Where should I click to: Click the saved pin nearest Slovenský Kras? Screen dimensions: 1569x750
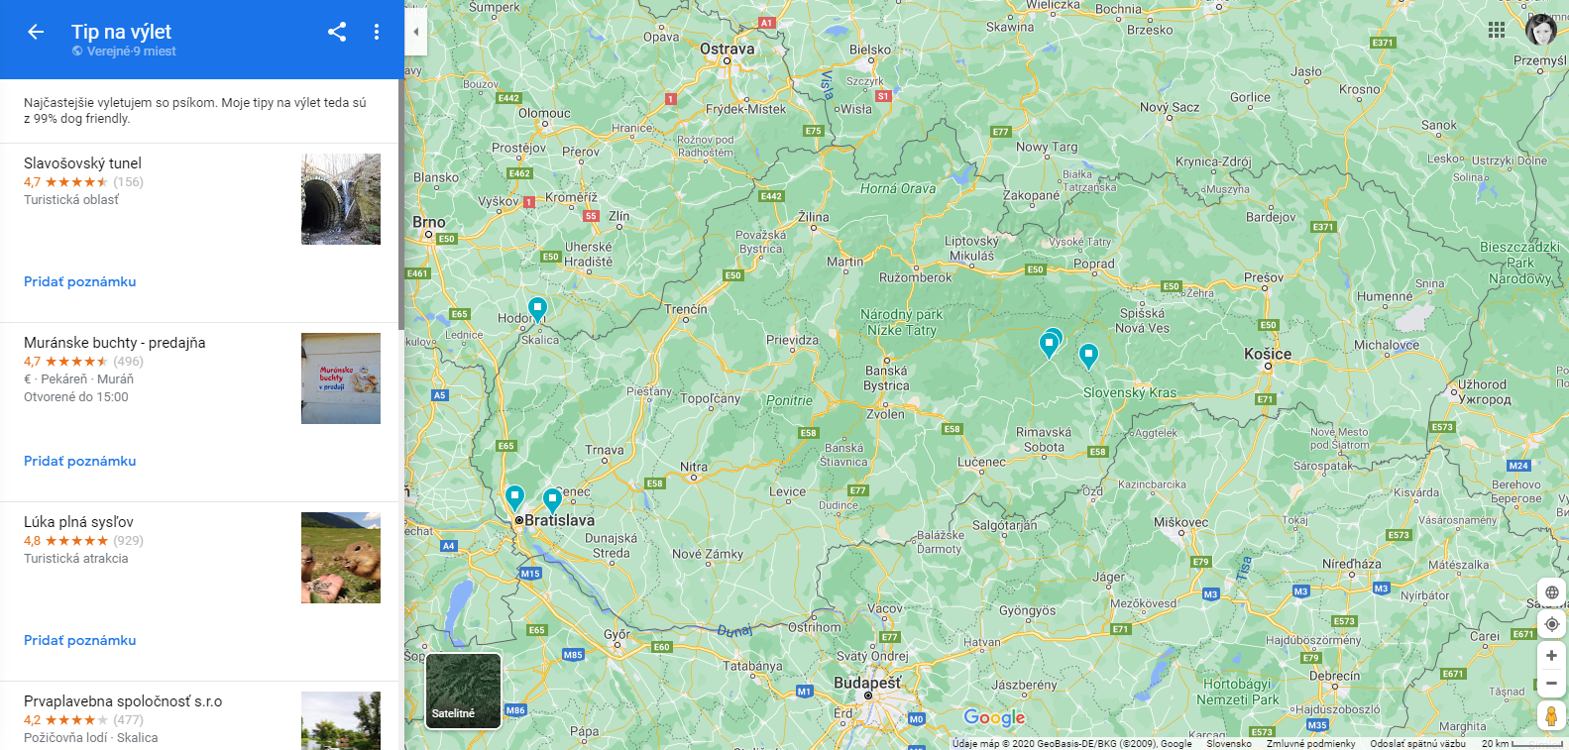[1088, 356]
